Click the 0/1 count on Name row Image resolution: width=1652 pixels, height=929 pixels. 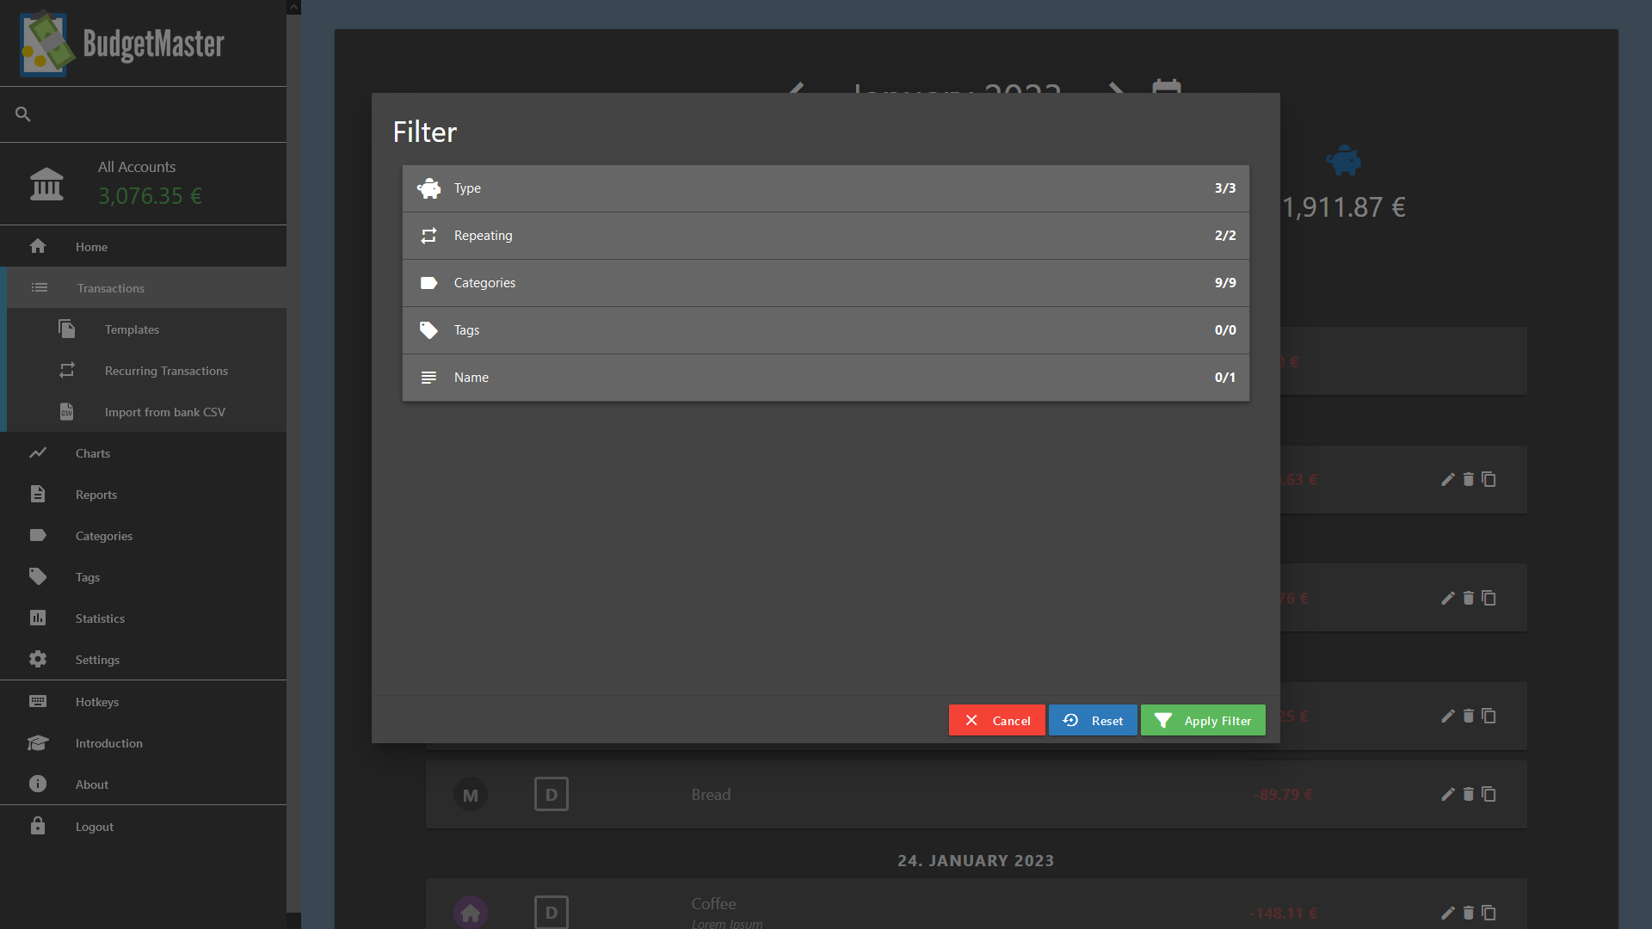point(1225,378)
